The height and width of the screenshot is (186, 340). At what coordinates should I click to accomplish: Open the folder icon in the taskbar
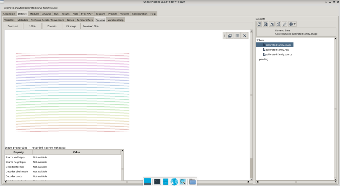click(x=192, y=182)
